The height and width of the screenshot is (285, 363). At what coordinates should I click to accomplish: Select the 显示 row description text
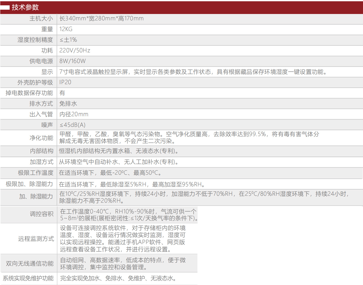(x=193, y=72)
